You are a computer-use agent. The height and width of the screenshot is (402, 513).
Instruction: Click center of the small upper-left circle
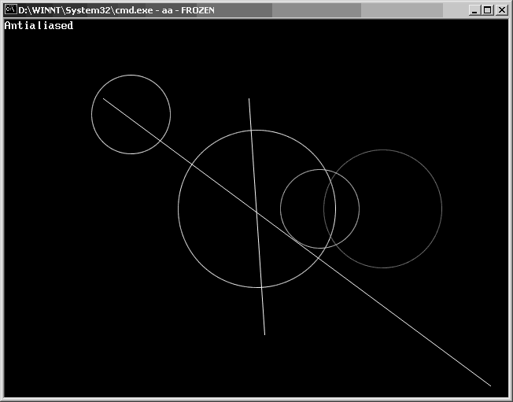point(131,115)
